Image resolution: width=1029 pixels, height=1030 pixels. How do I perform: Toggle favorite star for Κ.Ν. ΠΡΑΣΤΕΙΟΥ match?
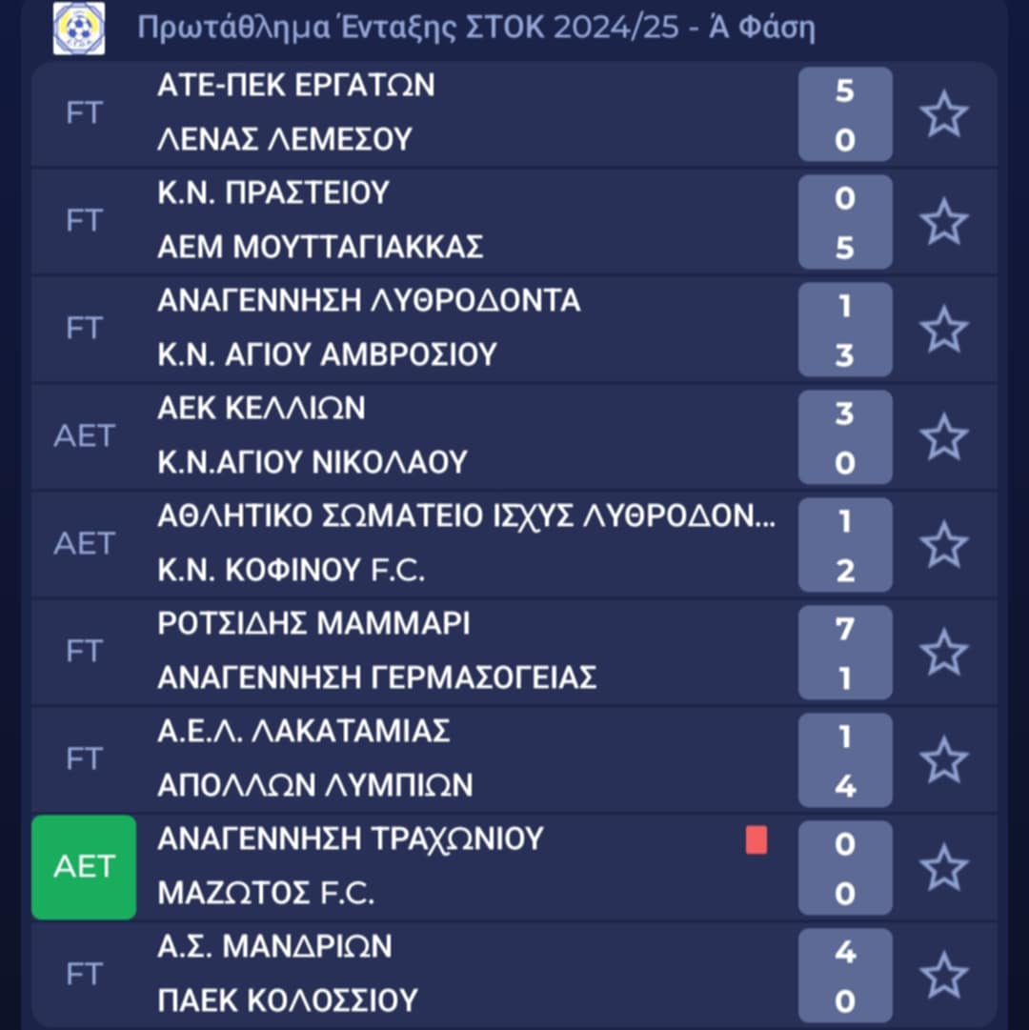tap(943, 222)
